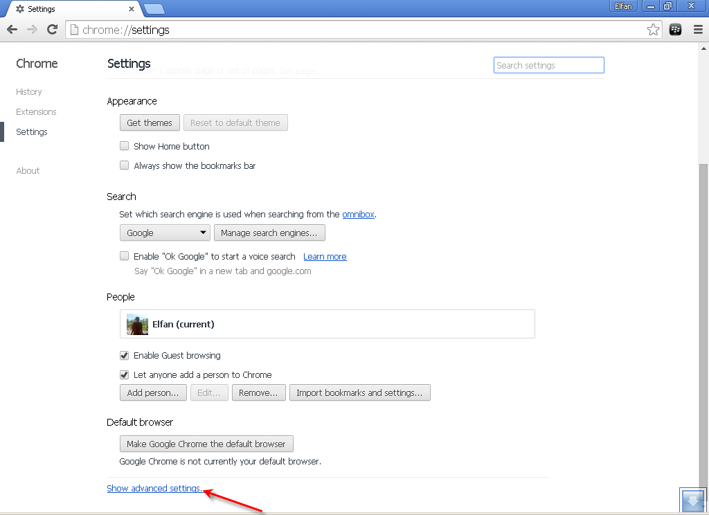Click Import bookmarks and settings button

[359, 393]
